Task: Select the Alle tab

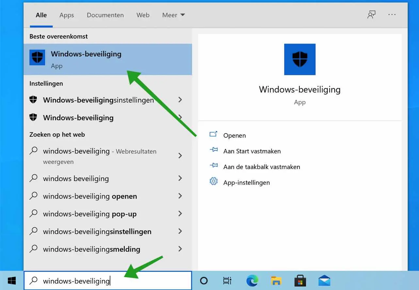Action: click(x=41, y=15)
